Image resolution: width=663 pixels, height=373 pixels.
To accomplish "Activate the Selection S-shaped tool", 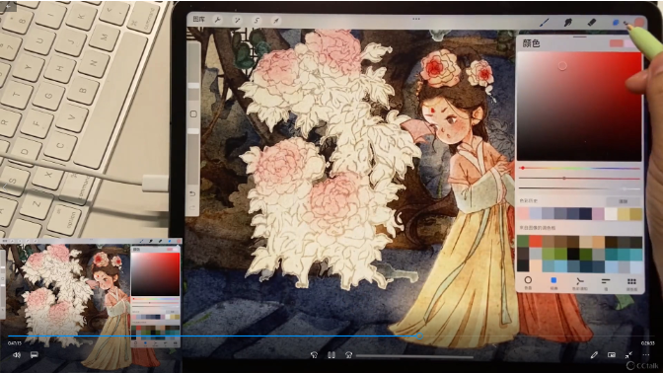I will click(x=257, y=20).
